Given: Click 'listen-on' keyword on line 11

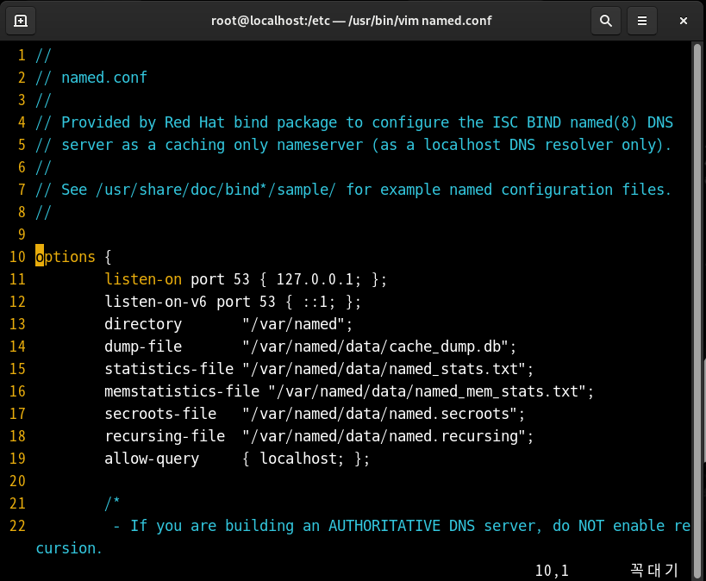Looking at the screenshot, I should (143, 279).
